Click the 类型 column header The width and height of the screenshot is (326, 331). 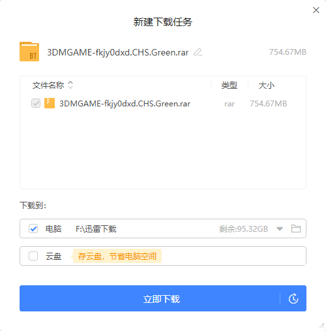(230, 86)
